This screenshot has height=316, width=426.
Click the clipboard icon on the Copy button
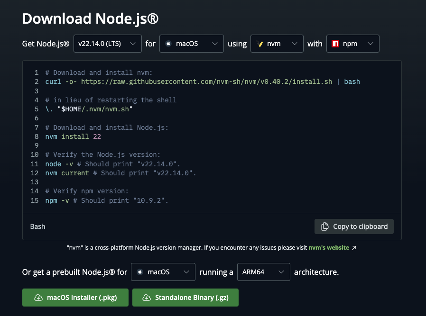(324, 226)
